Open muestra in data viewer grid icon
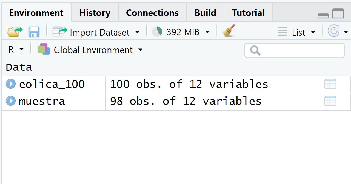This screenshot has height=184, width=351. pyautogui.click(x=330, y=101)
